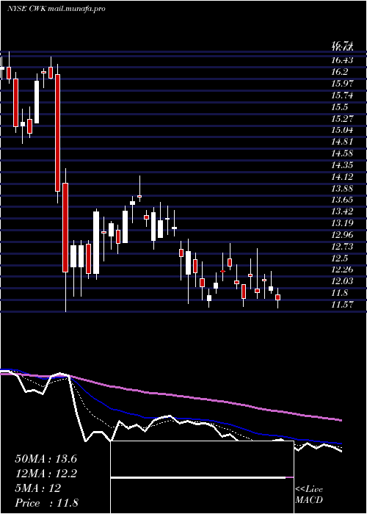Click the 11.8 price axis label
The width and height of the screenshot is (367, 514).
pyautogui.click(x=339, y=294)
